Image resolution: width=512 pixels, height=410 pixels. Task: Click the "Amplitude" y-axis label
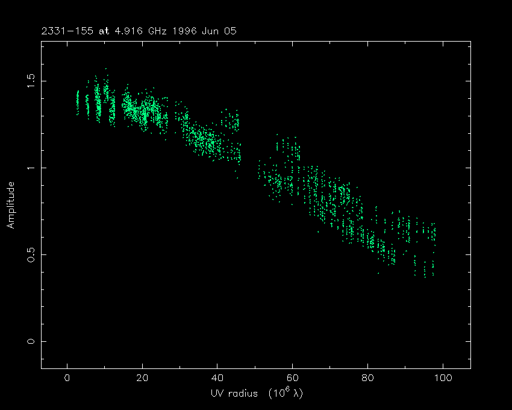10,206
